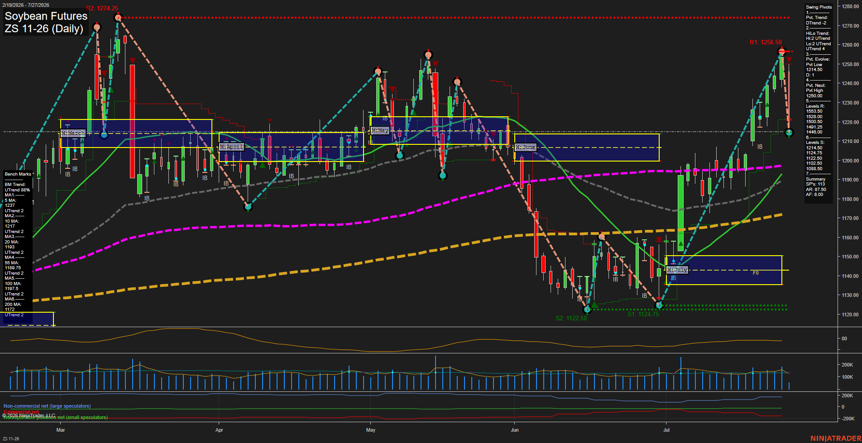This screenshot has height=443, width=862.
Task: Click the Pvt. Evolve: label
Action: tap(818, 59)
